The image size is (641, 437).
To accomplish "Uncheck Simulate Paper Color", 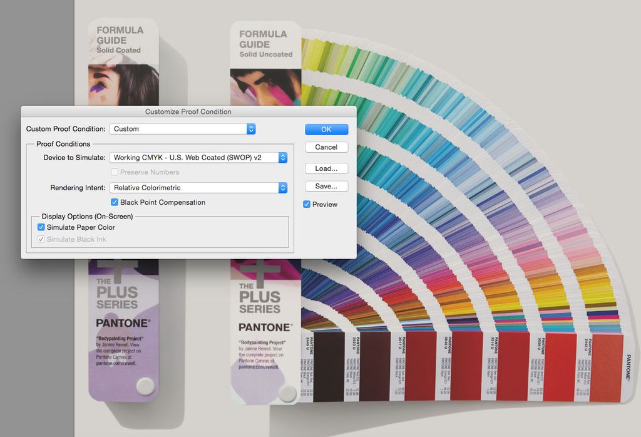I will click(x=41, y=227).
